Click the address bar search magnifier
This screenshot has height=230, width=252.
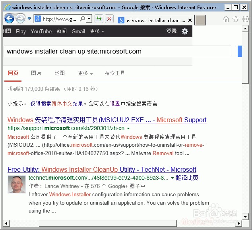pos(82,19)
